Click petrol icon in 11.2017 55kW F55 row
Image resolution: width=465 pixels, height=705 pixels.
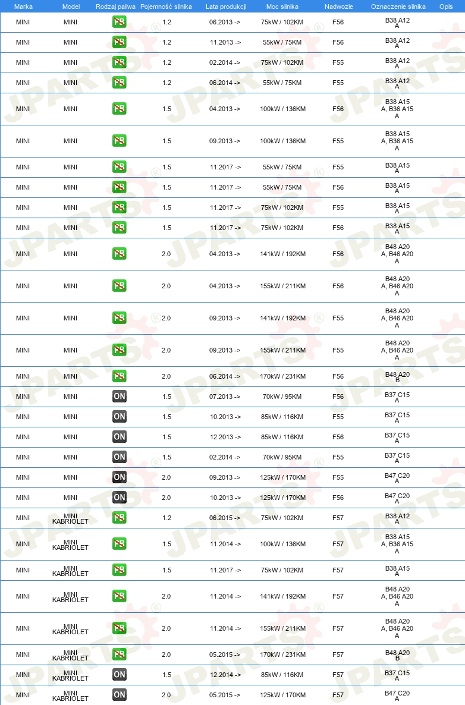coord(119,167)
